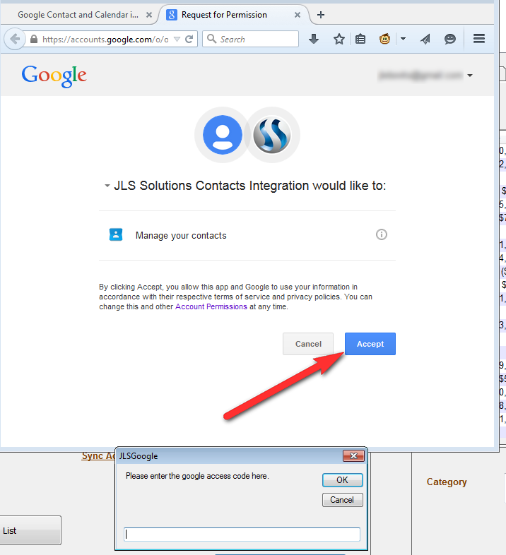Click the Search box in the toolbar
Image resolution: width=506 pixels, height=555 pixels.
coord(250,39)
